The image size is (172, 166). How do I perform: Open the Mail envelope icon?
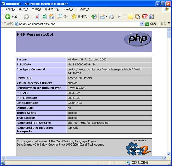pyautogui.click(x=102, y=16)
